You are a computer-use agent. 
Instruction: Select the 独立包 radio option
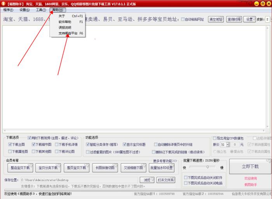pyautogui.click(x=214, y=152)
